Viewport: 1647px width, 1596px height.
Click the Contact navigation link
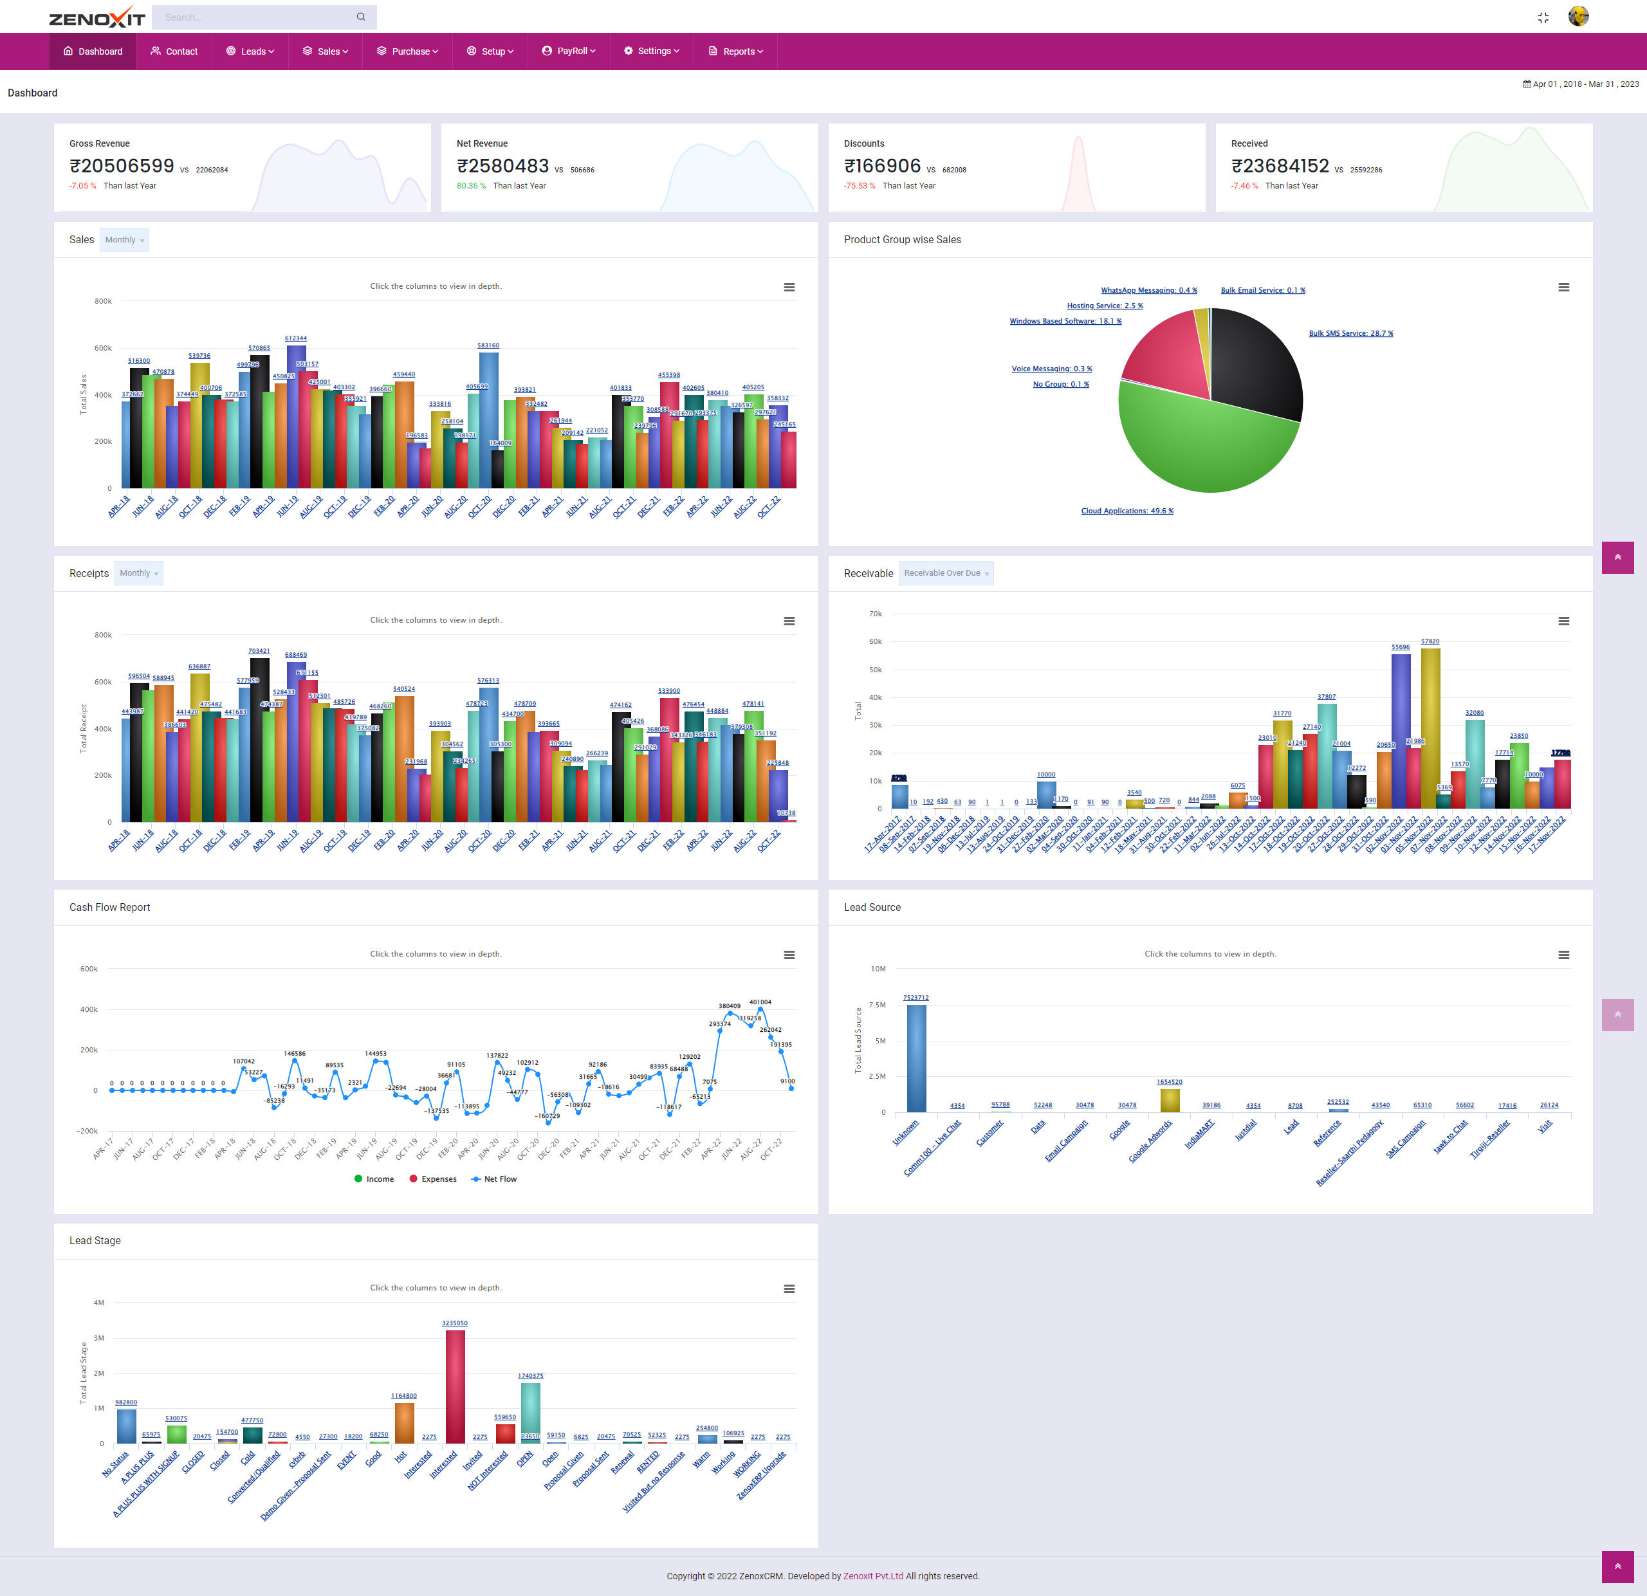(x=174, y=51)
